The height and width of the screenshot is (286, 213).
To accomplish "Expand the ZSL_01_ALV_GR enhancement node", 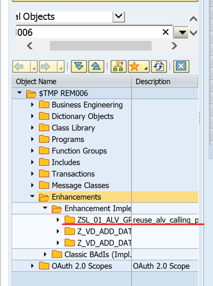I will click(x=58, y=220).
